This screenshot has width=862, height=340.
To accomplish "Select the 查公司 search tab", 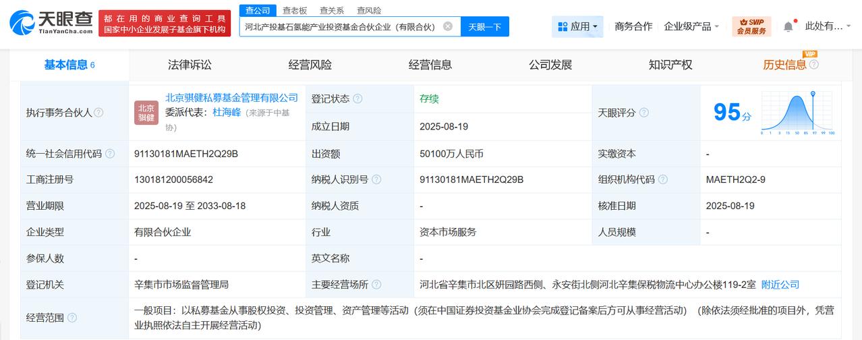I will (257, 10).
